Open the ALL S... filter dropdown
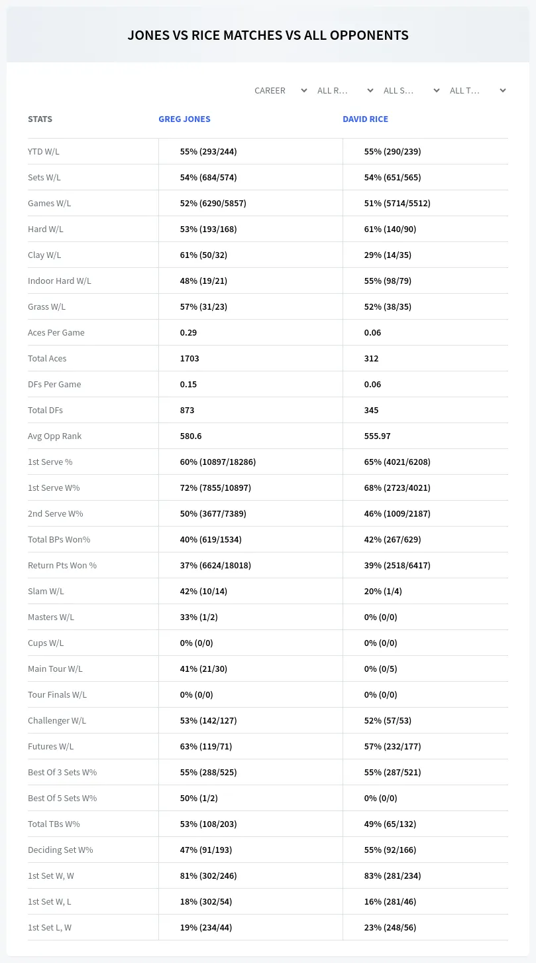The height and width of the screenshot is (963, 536). [411, 90]
